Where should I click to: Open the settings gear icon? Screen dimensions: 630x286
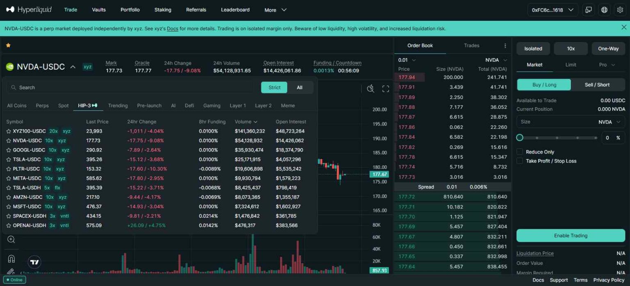tap(620, 10)
